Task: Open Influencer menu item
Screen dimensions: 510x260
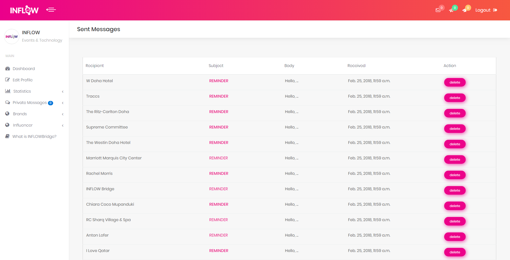Action: [23, 125]
